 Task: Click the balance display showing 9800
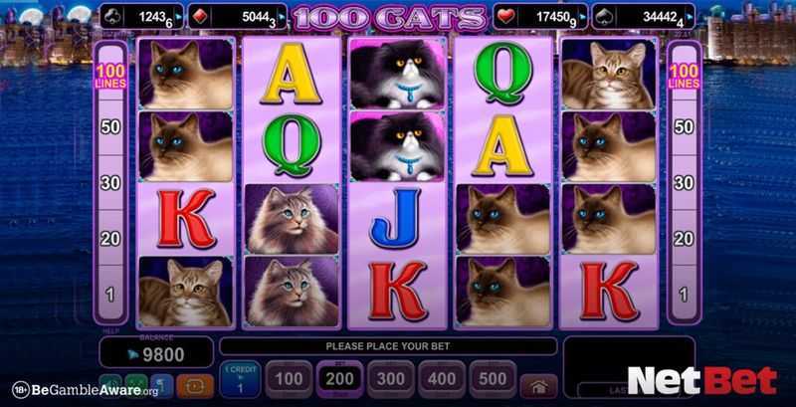pos(156,352)
